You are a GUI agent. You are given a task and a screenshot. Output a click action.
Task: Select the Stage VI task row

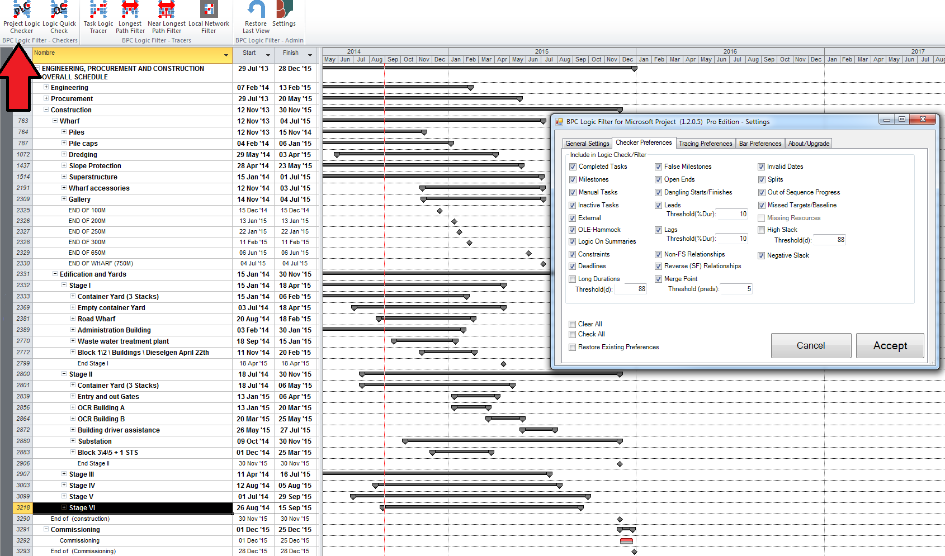click(x=82, y=507)
